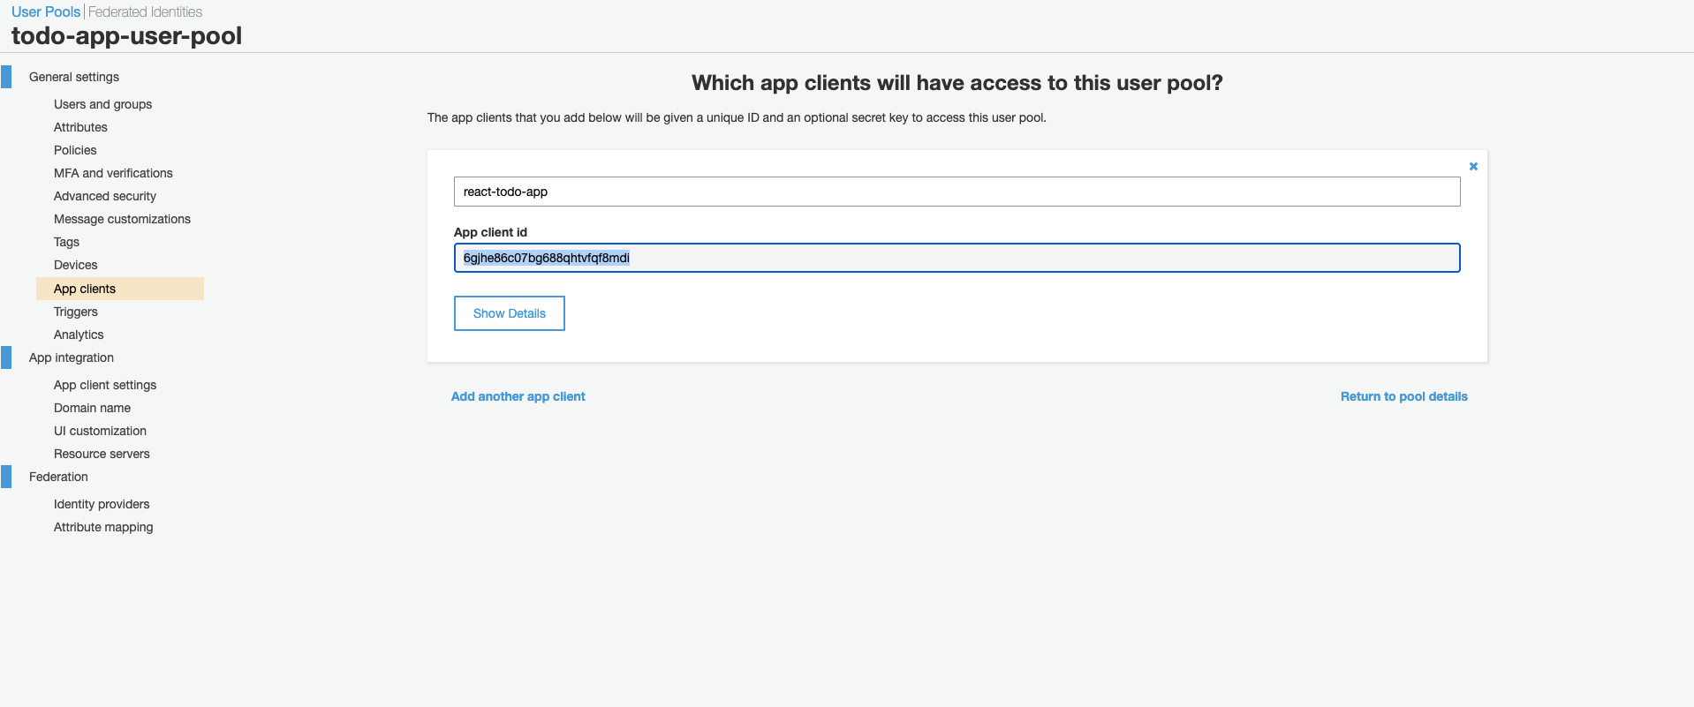Screen dimensions: 1694x707
Task: Open General settings section
Action: point(74,77)
